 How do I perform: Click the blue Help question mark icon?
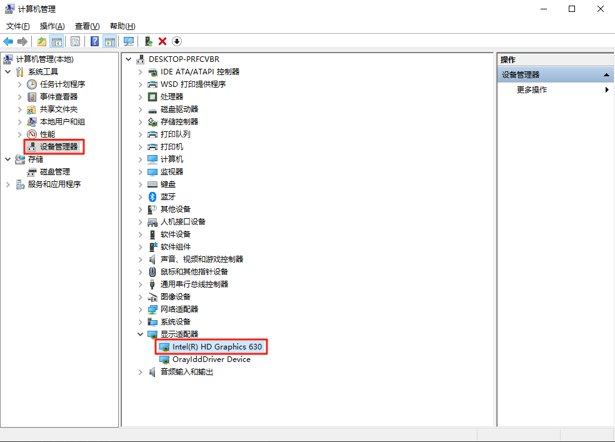tap(94, 41)
